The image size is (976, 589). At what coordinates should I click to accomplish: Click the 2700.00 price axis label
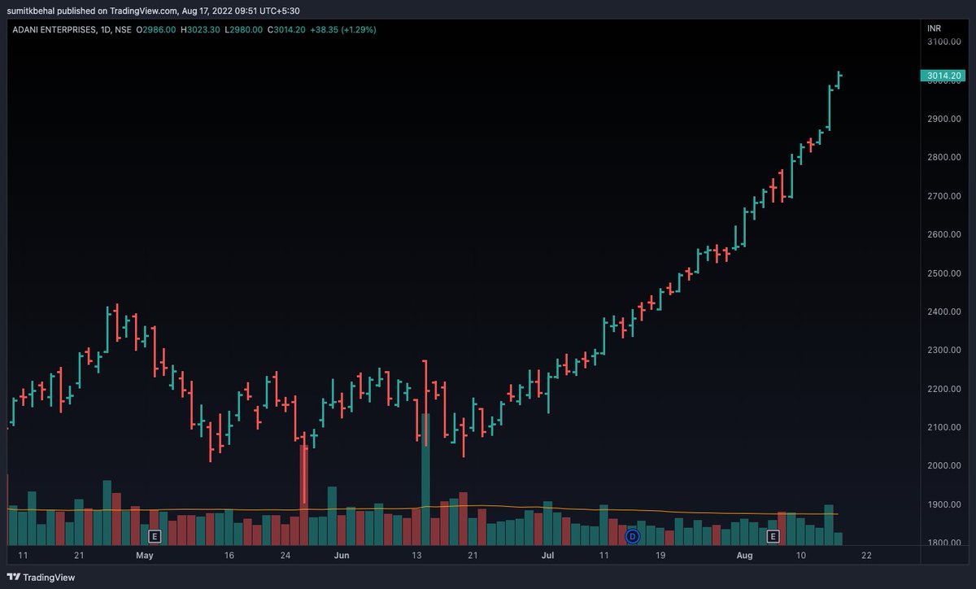tap(945, 196)
